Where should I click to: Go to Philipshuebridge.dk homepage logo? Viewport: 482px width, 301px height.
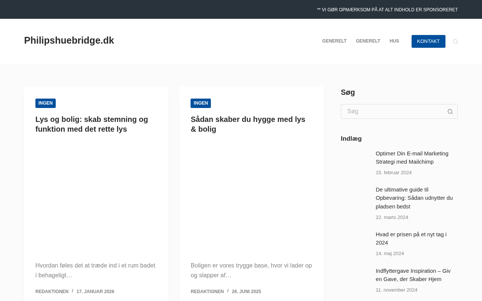click(69, 40)
